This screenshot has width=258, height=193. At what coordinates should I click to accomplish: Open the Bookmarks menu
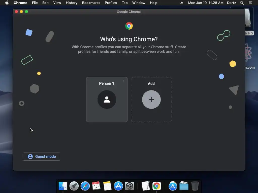(x=91, y=3)
